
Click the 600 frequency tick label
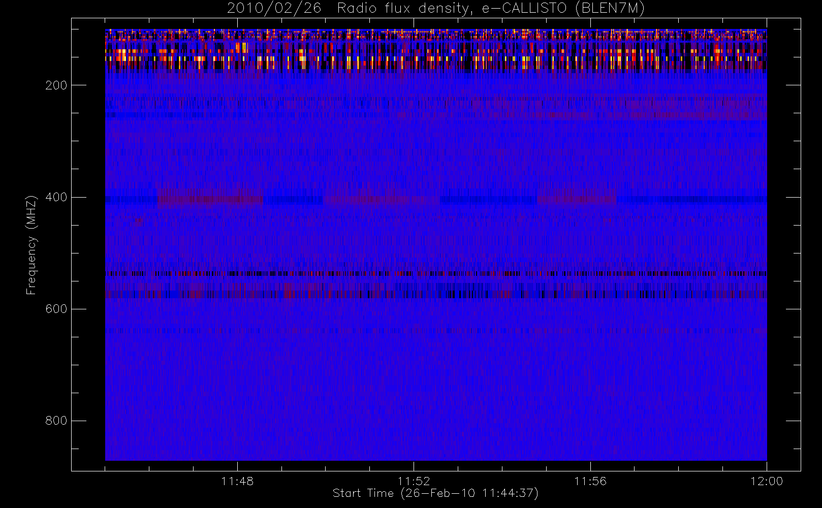coord(56,309)
